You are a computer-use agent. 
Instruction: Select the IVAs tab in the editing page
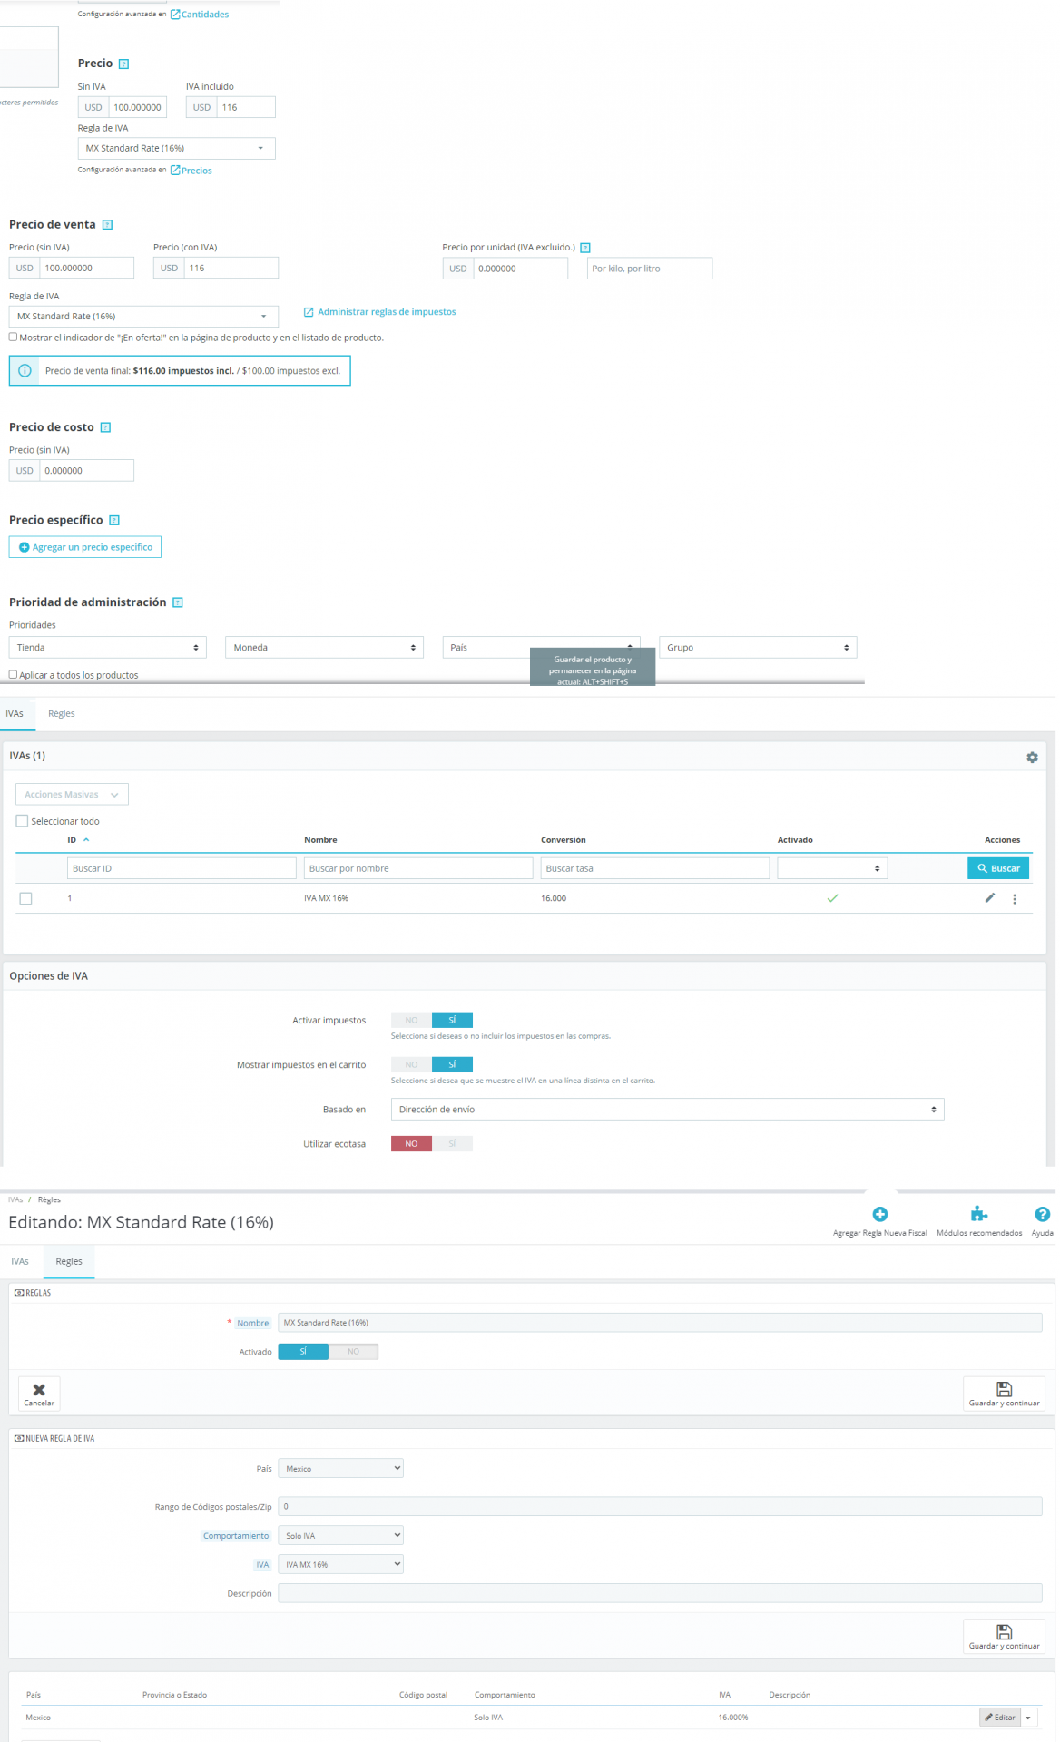coord(20,1261)
